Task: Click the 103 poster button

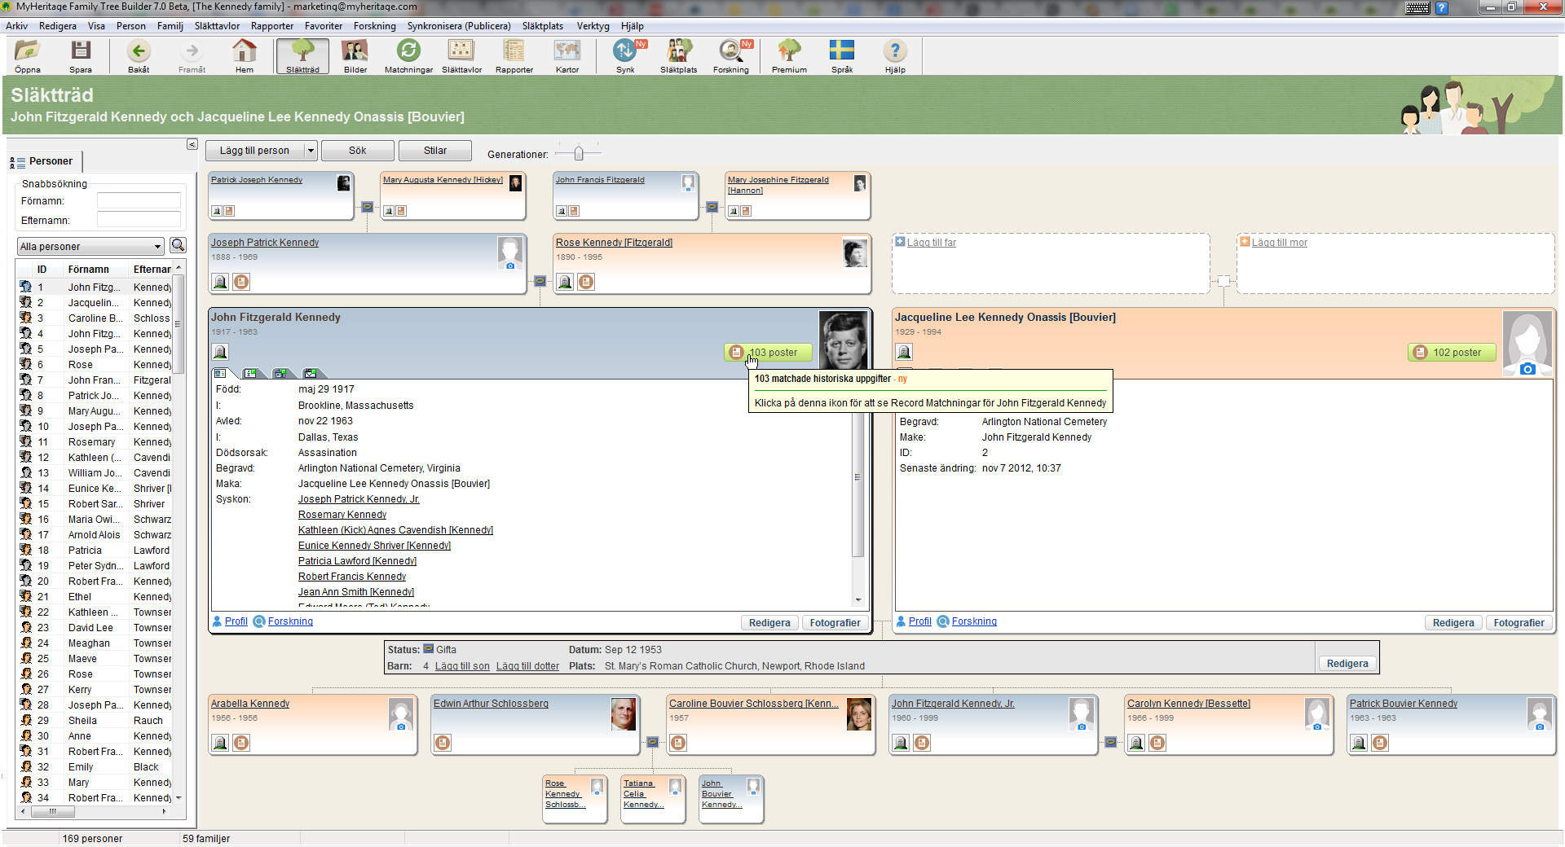Action: click(x=768, y=353)
